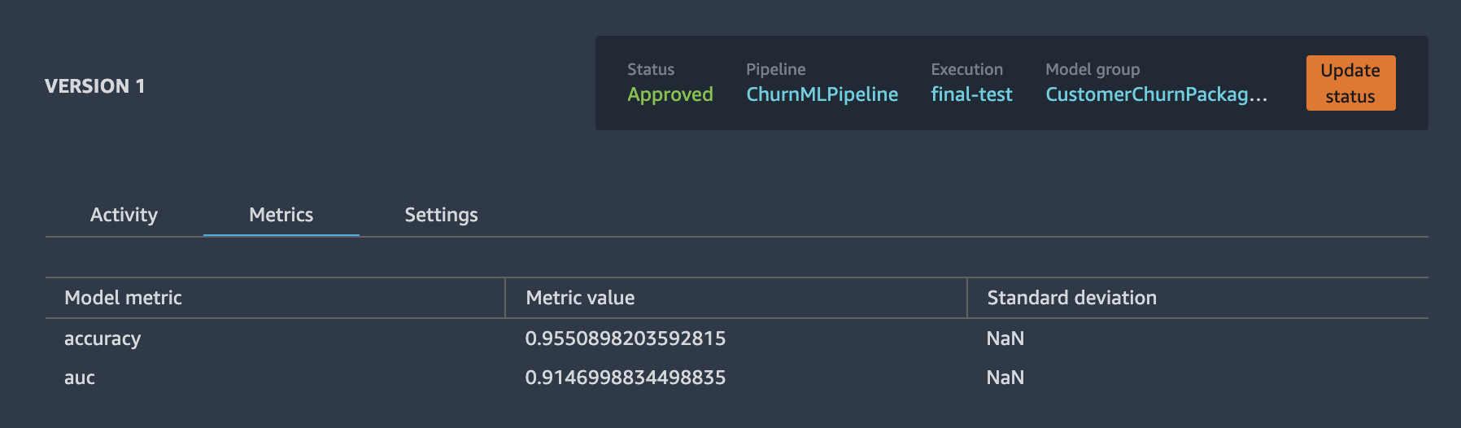The width and height of the screenshot is (1461, 428).
Task: Click the Model metric column header
Action: 123,298
